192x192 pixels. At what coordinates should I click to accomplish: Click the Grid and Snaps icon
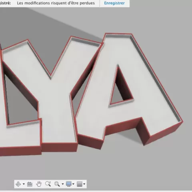point(80,184)
